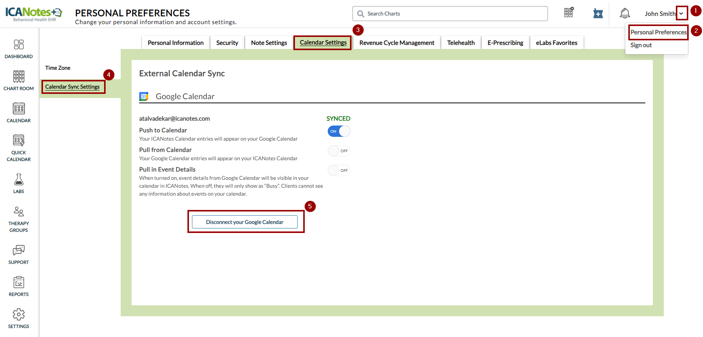This screenshot has width=703, height=337.
Task: Enable the Pull in Event Details toggle
Action: point(339,170)
